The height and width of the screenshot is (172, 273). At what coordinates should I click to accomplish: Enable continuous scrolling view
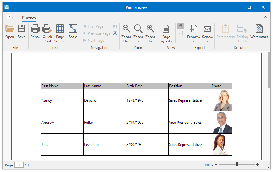coord(181,26)
